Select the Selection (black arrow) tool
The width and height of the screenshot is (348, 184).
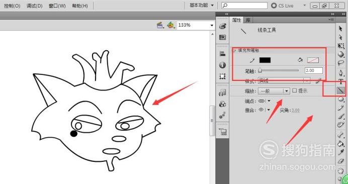click(340, 29)
